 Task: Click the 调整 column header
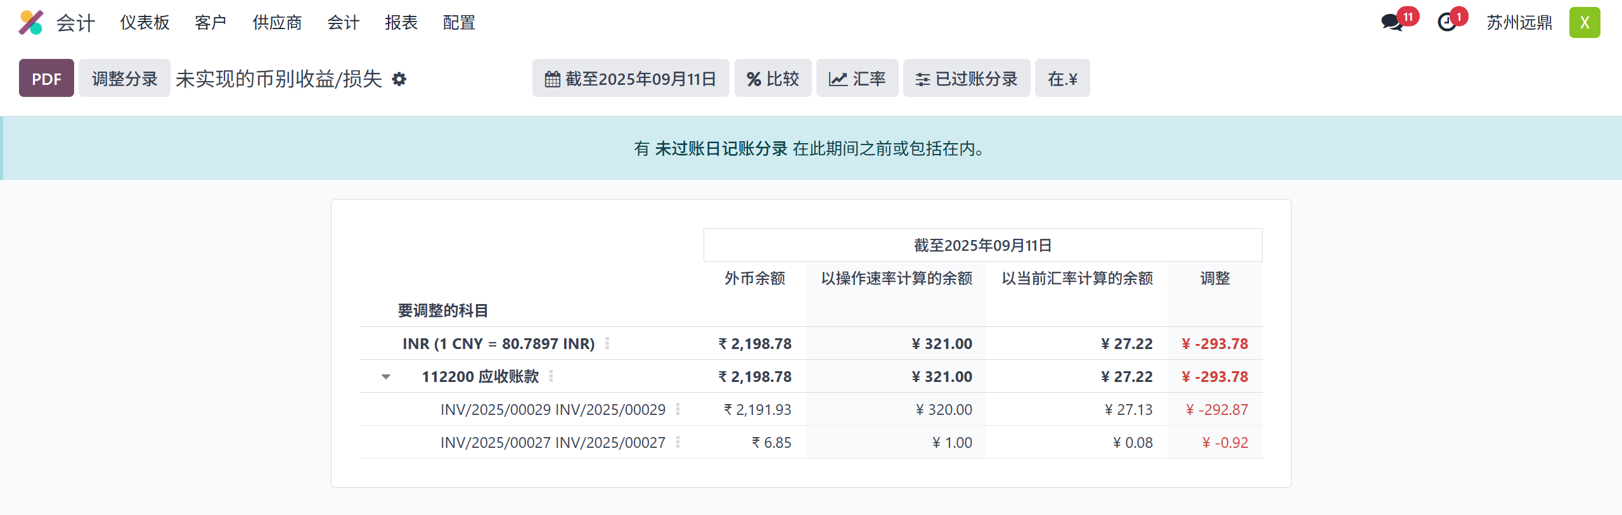(x=1215, y=278)
